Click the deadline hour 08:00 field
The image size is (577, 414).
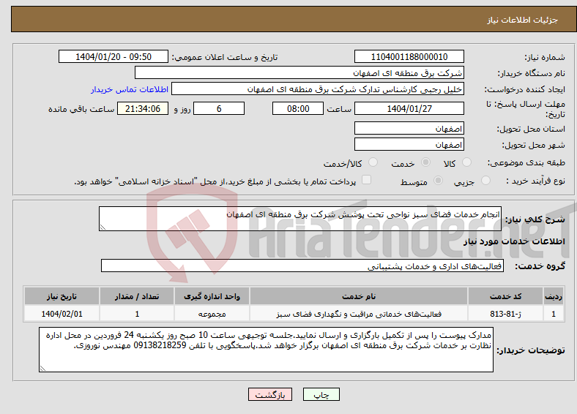point(298,108)
